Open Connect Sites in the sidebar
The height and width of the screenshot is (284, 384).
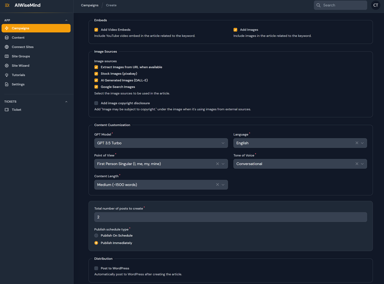click(x=36, y=47)
